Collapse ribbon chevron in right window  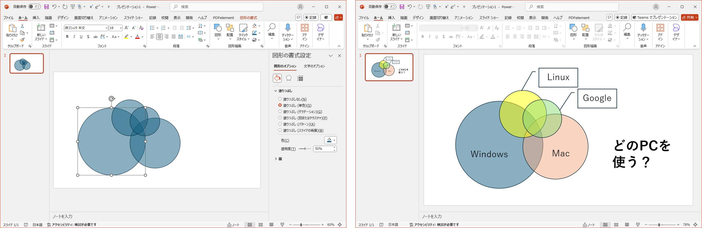click(695, 46)
